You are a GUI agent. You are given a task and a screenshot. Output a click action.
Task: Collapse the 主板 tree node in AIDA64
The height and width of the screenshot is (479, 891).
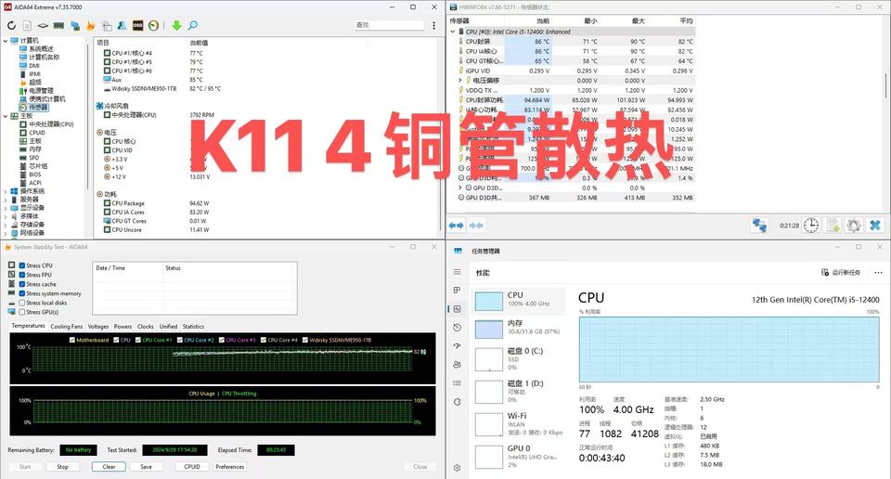point(6,116)
